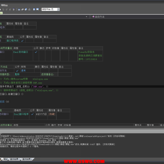Toggle 公开 checkmark in the Eui窗口程序 row
The image size is (164, 164).
[32, 114]
